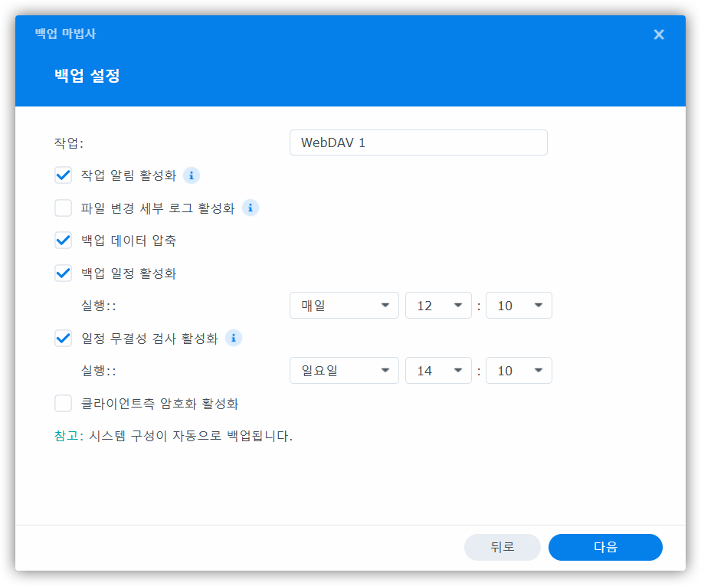The width and height of the screenshot is (701, 586).
Task: Open the 일요일 integrity check day dropdown
Action: tap(344, 371)
